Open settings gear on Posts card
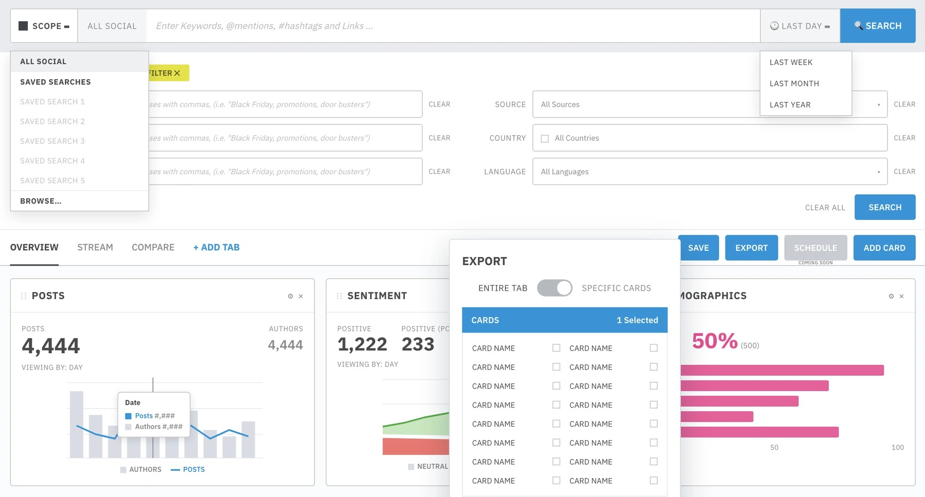Image resolution: width=925 pixels, height=497 pixels. tap(290, 296)
